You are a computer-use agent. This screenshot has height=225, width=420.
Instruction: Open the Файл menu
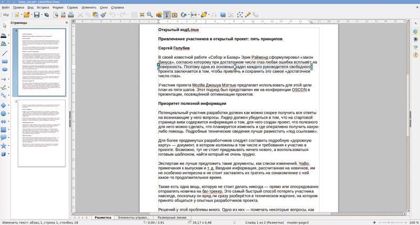pos(6,7)
